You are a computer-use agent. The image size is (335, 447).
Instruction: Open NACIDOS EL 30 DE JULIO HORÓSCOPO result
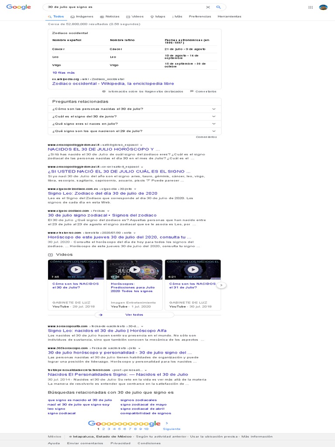click(104, 149)
